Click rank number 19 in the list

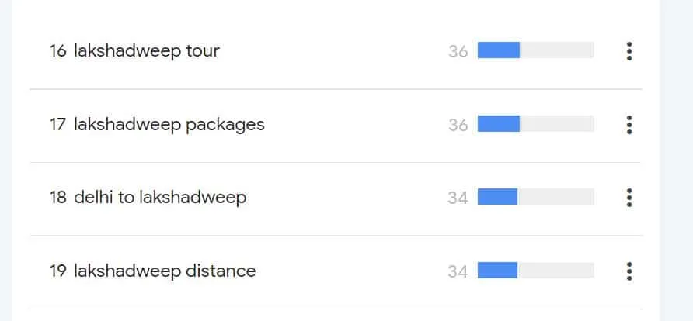tap(58, 271)
